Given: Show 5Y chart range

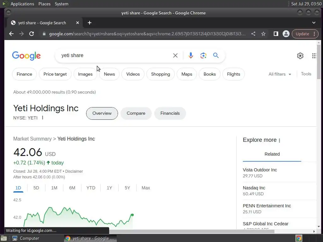Looking at the screenshot, I should [127, 188].
